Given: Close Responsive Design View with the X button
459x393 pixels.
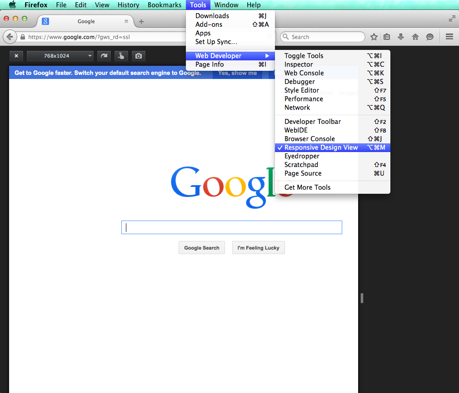Looking at the screenshot, I should click(16, 56).
